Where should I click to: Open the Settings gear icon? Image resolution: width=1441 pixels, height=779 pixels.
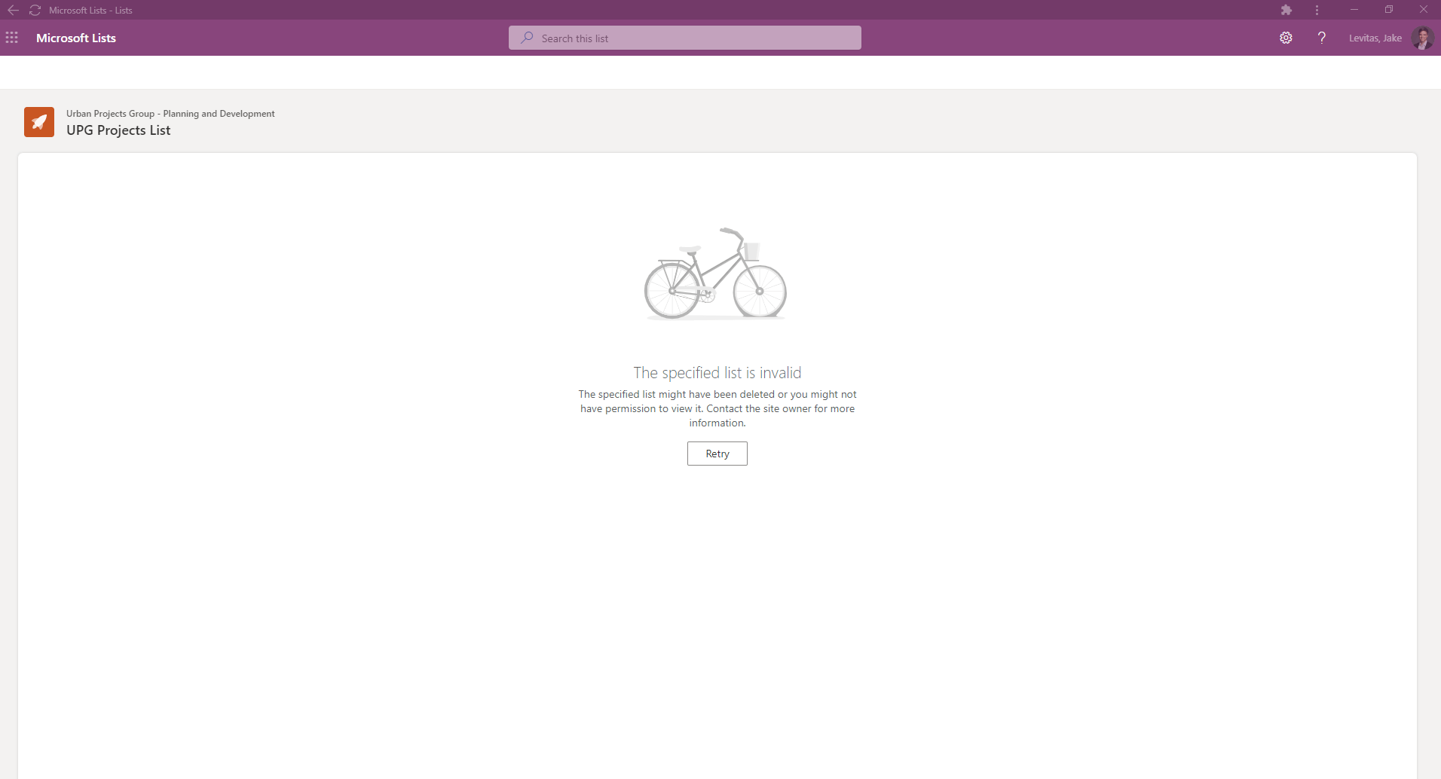pos(1286,38)
